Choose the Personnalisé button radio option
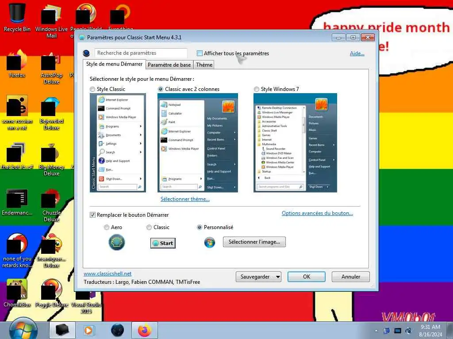The width and height of the screenshot is (453, 339). pos(200,227)
